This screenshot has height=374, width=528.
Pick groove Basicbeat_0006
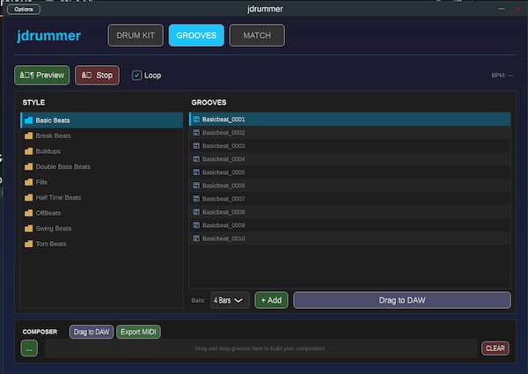pyautogui.click(x=350, y=186)
